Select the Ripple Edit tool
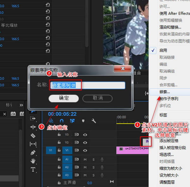 click(33, 127)
